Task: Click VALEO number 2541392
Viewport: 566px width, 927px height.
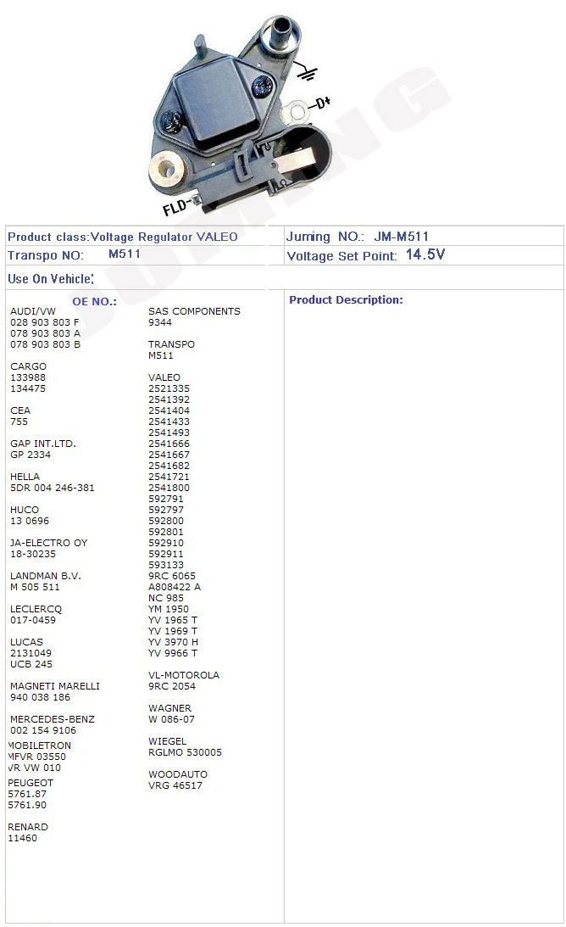Action: click(x=169, y=399)
